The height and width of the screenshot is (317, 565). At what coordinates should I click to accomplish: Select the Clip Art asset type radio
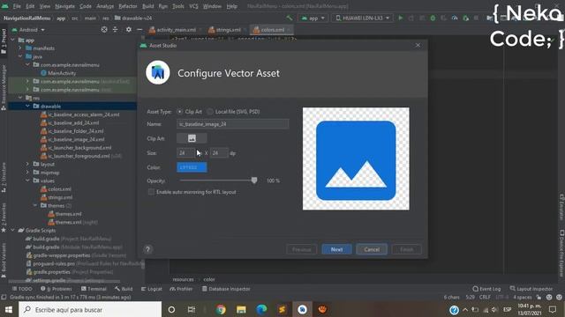179,112
